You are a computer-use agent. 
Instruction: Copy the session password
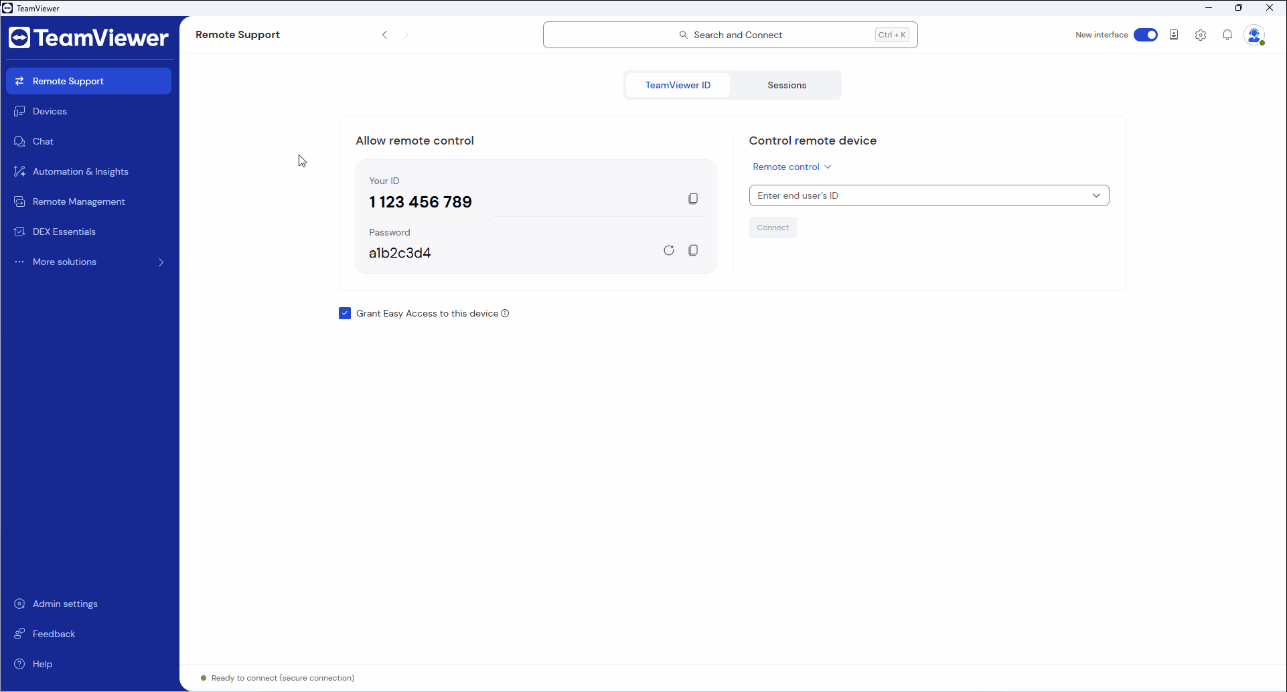tap(693, 250)
